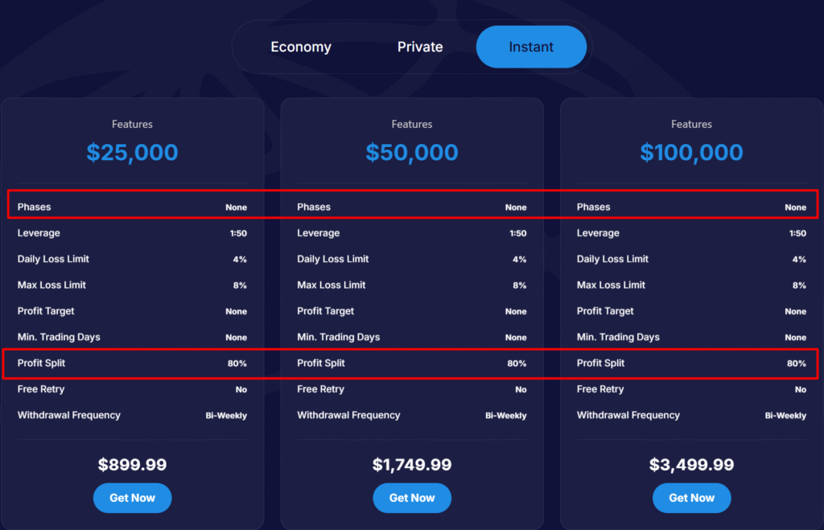Click Get Now under $3,499.99
824x530 pixels.
[x=691, y=498]
